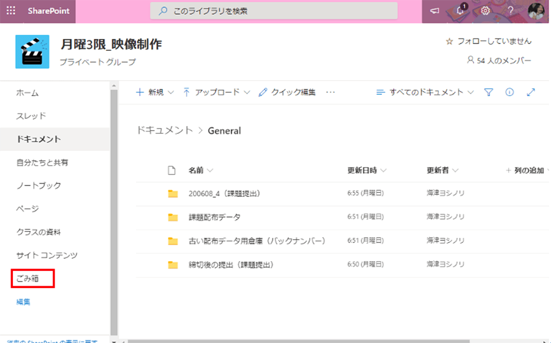Click the help question mark icon
The height and width of the screenshot is (343, 551).
pos(510,11)
